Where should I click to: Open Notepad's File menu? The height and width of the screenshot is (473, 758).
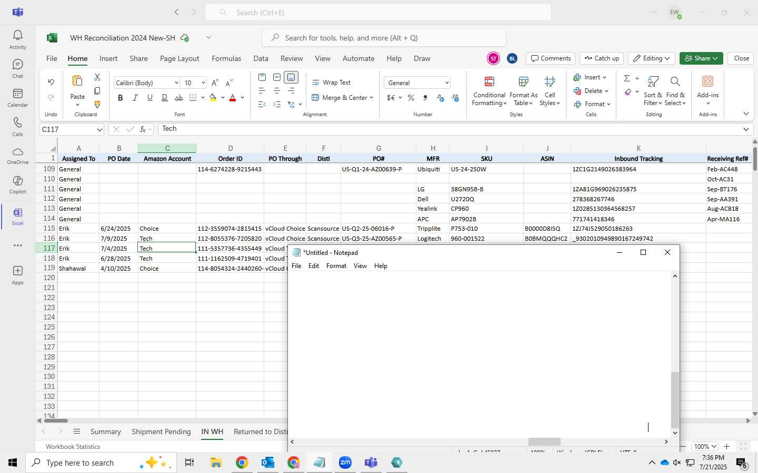(x=296, y=266)
